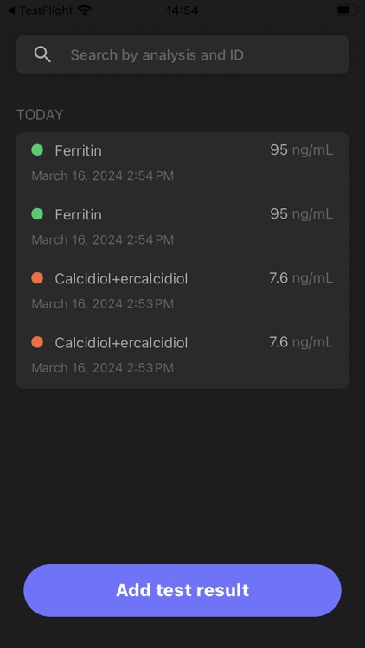Open the second Ferritin result name
The width and height of the screenshot is (365, 648).
coord(78,214)
